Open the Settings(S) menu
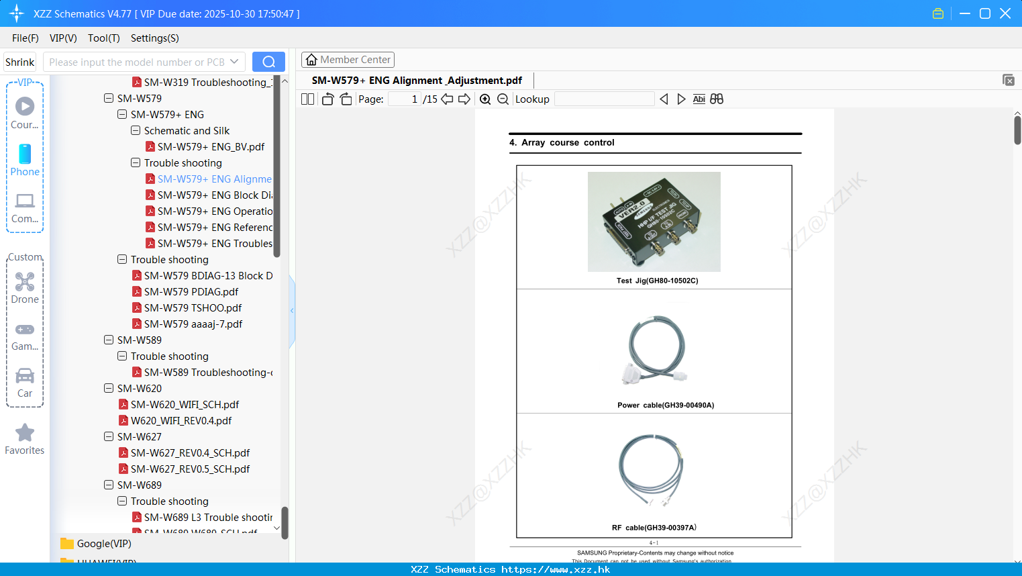This screenshot has width=1022, height=576. pos(154,38)
